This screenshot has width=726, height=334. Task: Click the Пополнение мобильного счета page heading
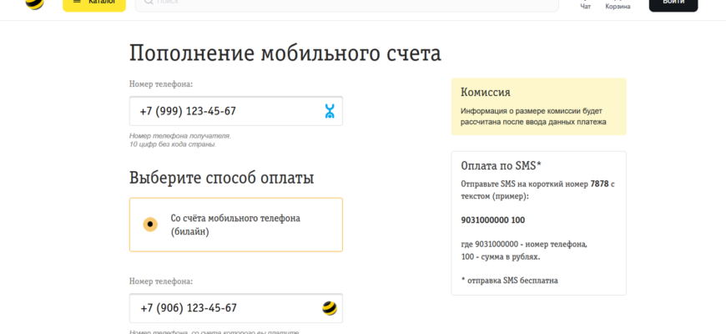(x=285, y=53)
